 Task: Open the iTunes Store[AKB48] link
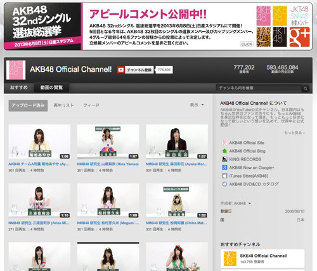tap(249, 176)
